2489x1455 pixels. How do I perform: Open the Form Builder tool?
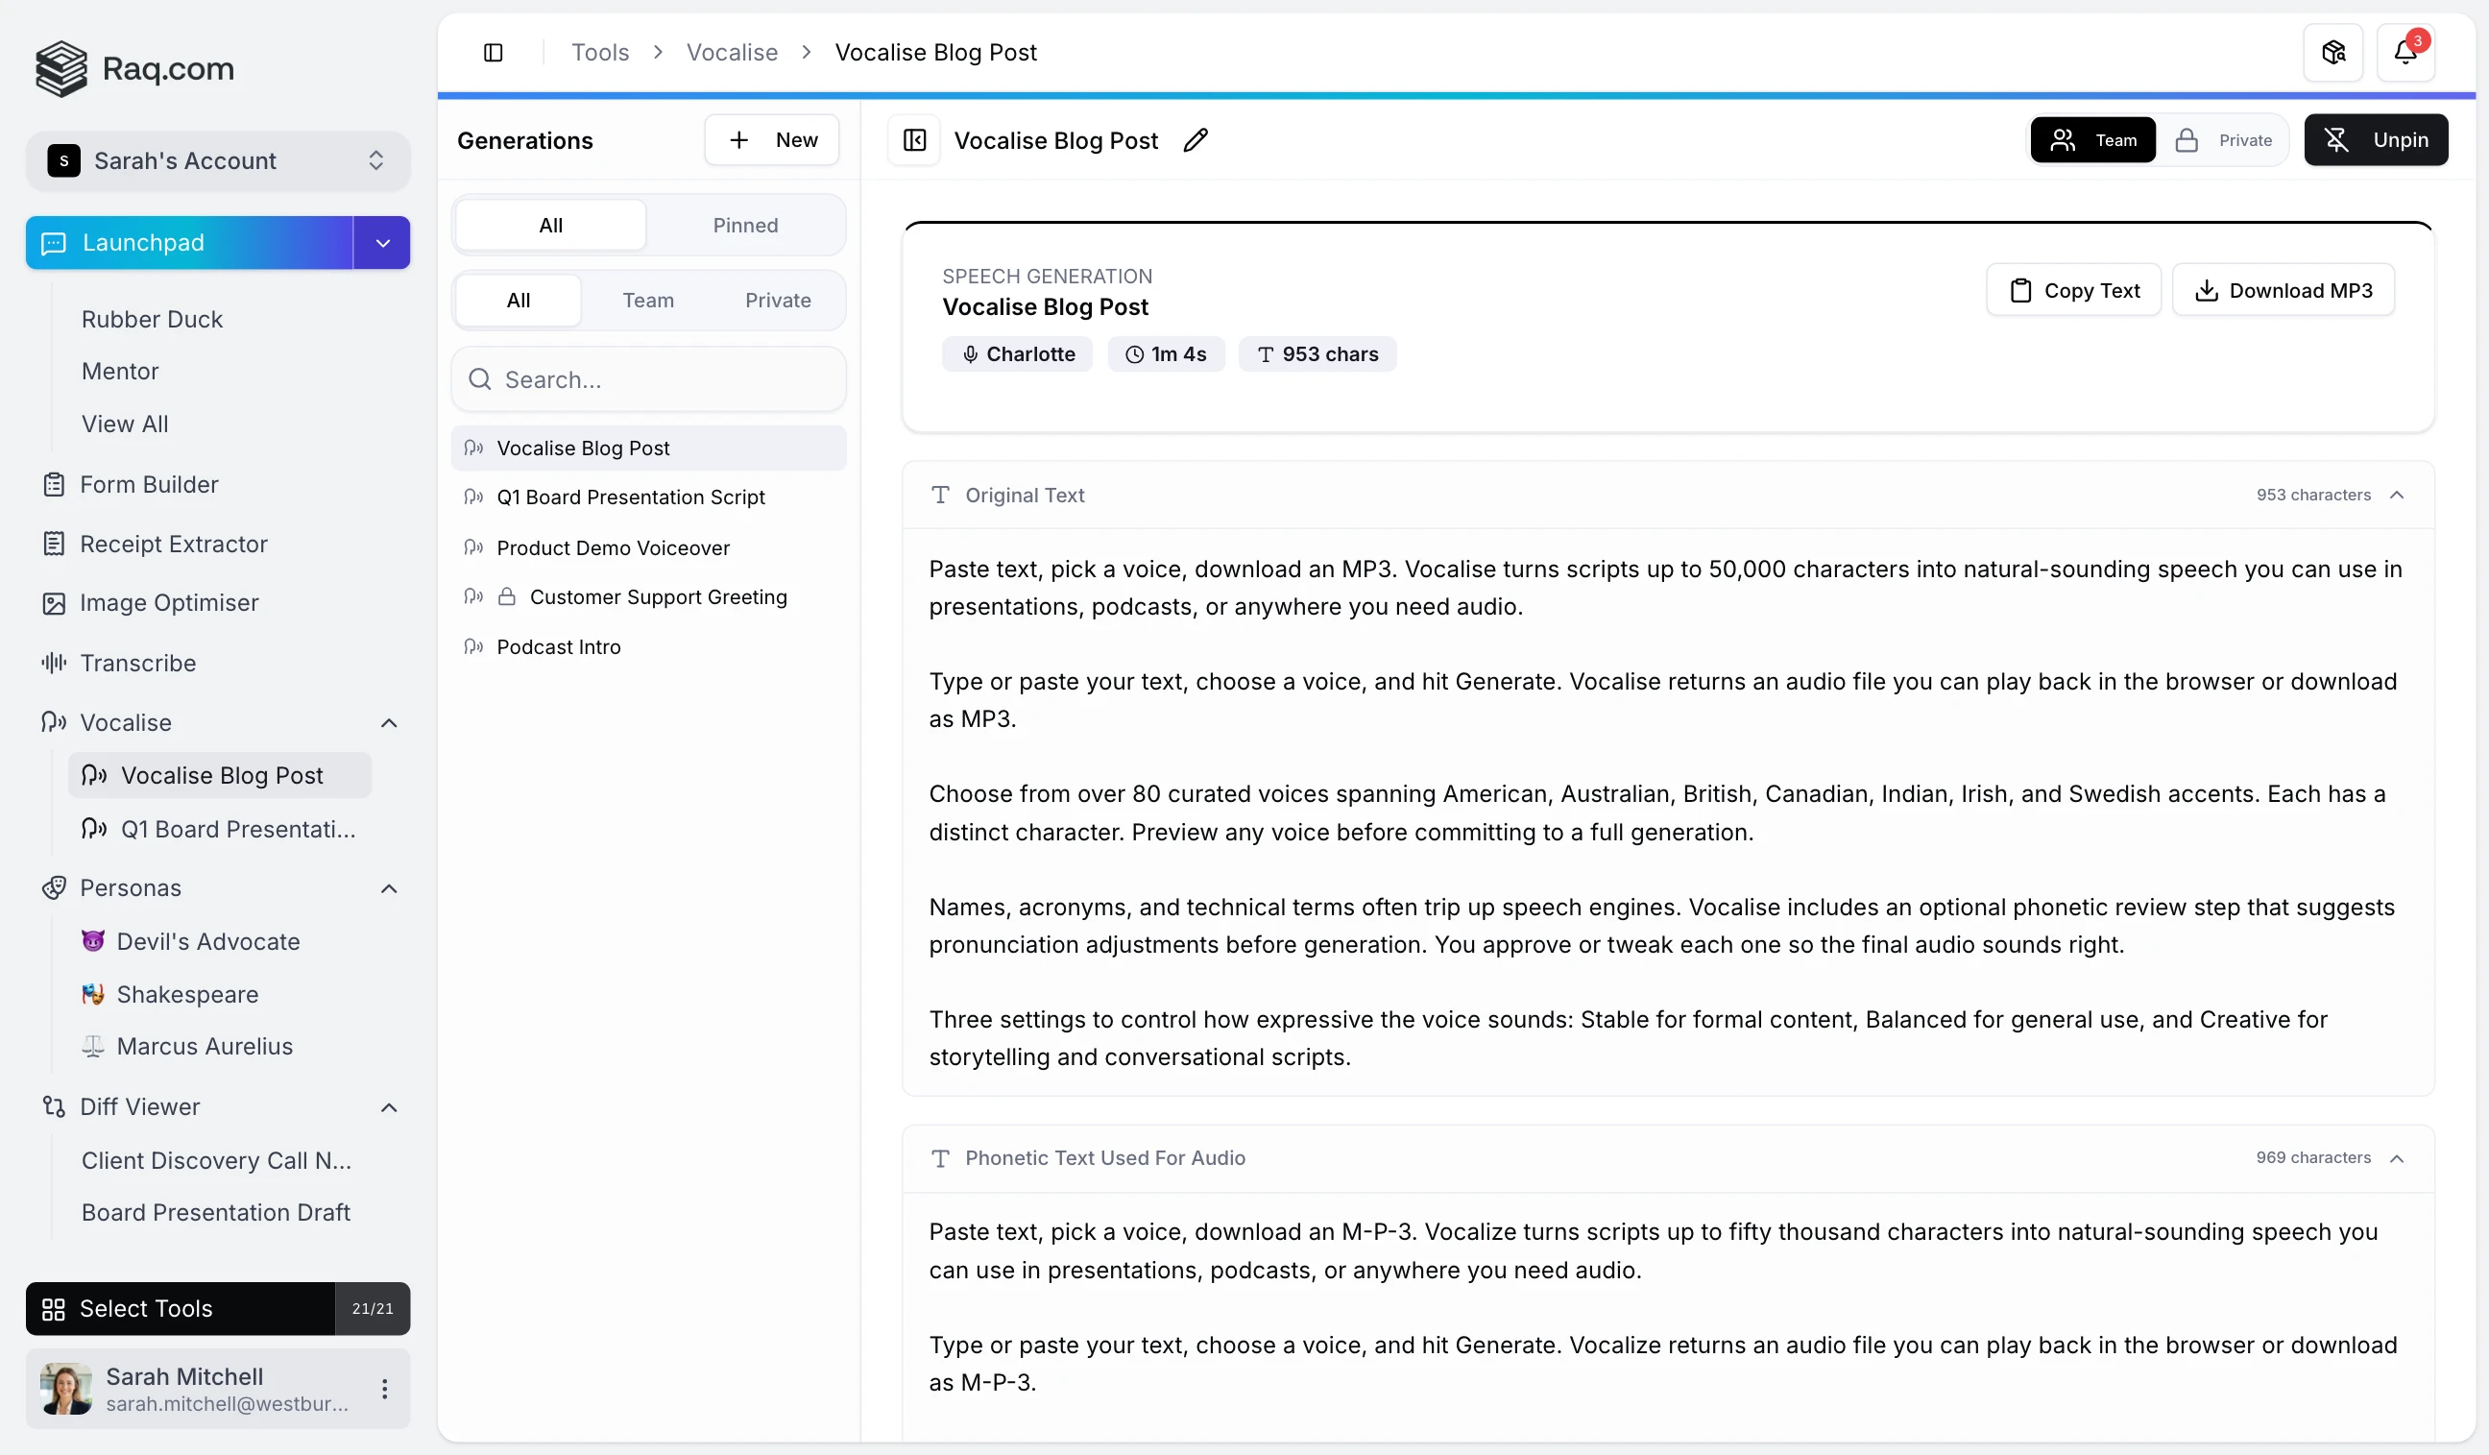click(x=149, y=484)
